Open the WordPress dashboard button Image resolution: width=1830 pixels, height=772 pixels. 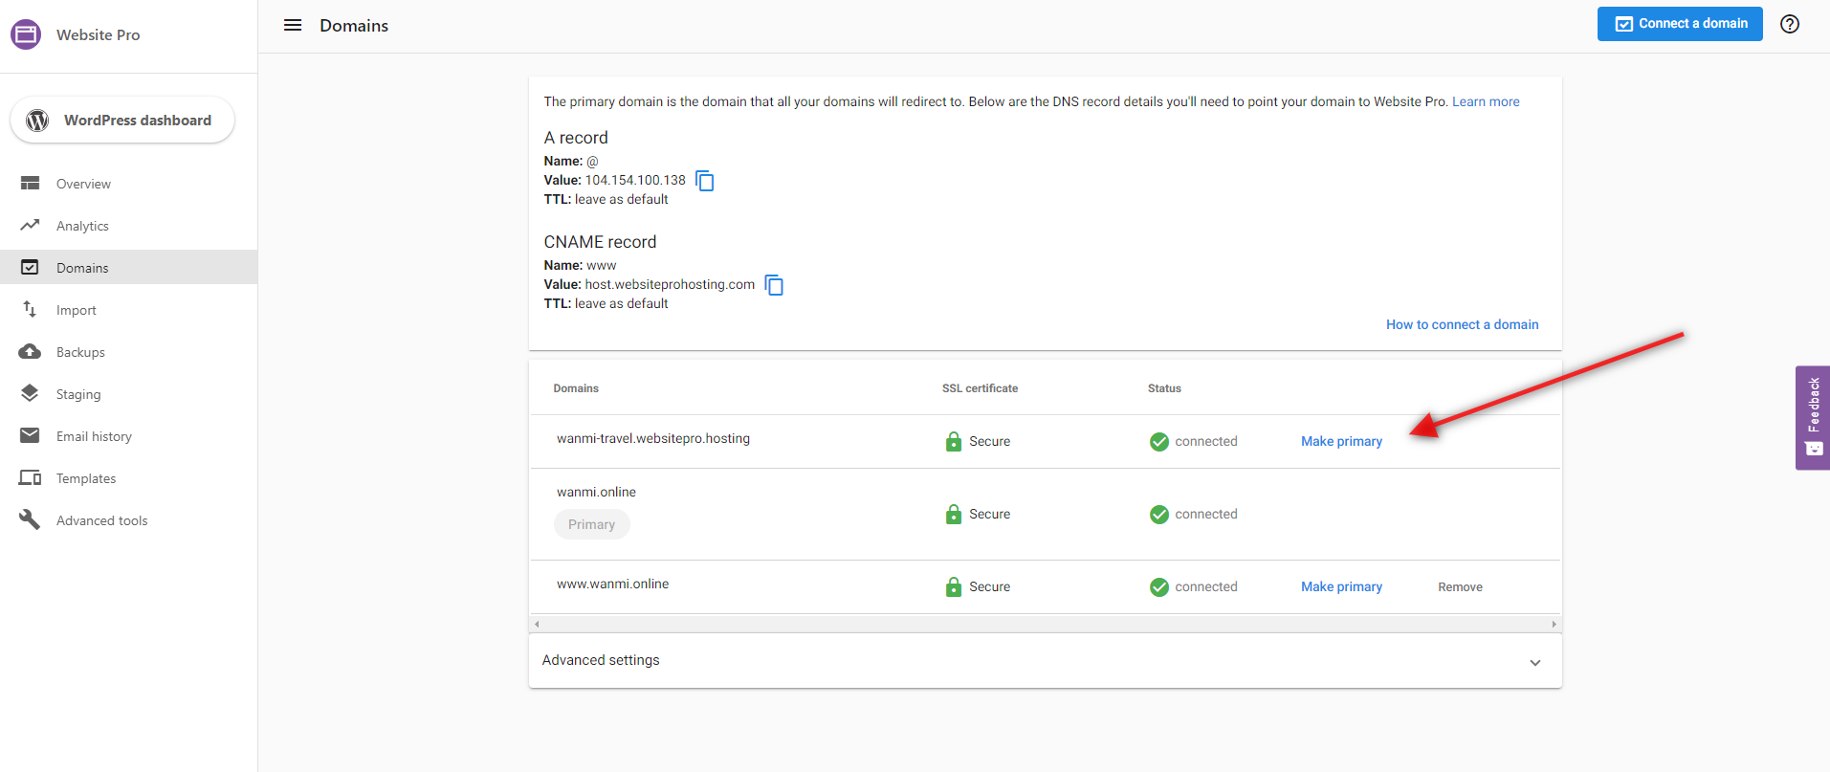(x=121, y=121)
